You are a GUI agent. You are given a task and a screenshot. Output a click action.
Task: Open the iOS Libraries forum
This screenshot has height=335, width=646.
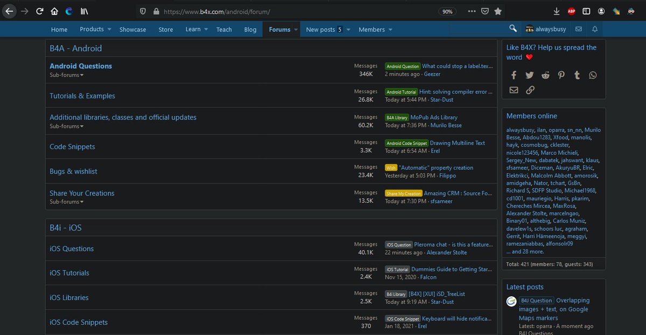pyautogui.click(x=69, y=297)
